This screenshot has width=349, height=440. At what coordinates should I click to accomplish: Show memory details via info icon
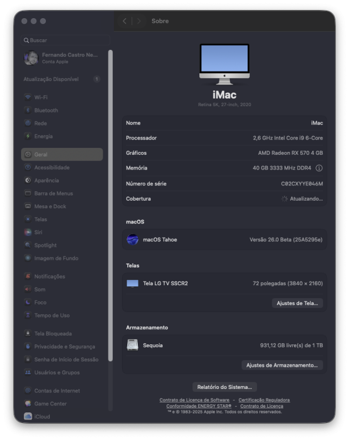click(319, 168)
